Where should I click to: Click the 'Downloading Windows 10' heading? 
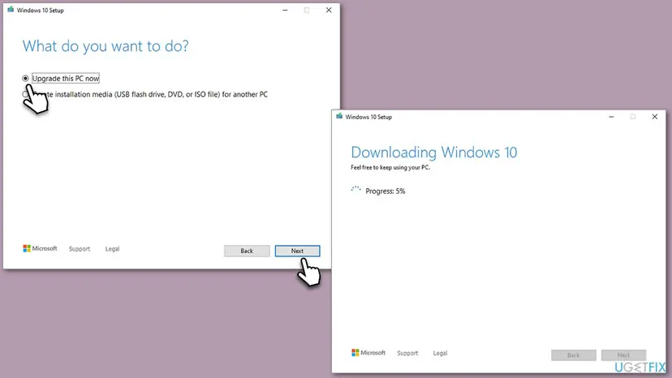pos(433,152)
